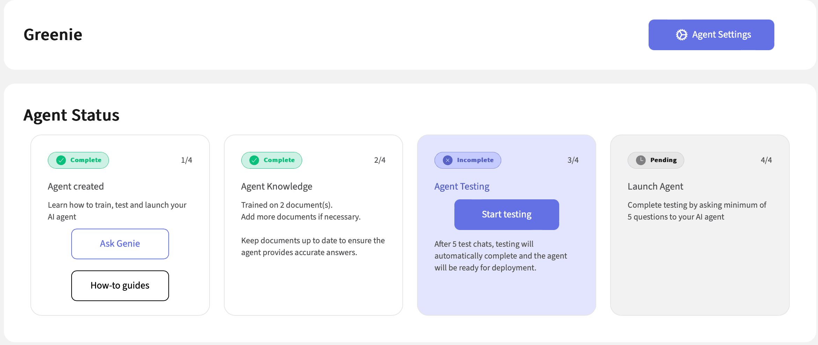The image size is (818, 345).
Task: Click the Ask Genie button
Action: [x=120, y=244]
